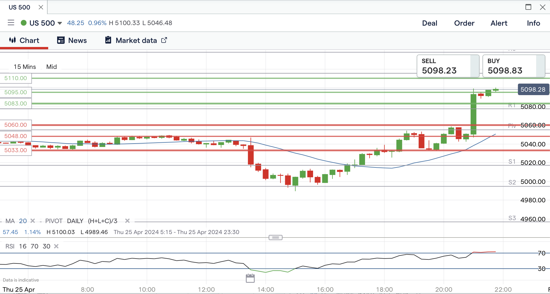Edit the MA period value 20
The height and width of the screenshot is (294, 550).
coord(23,221)
